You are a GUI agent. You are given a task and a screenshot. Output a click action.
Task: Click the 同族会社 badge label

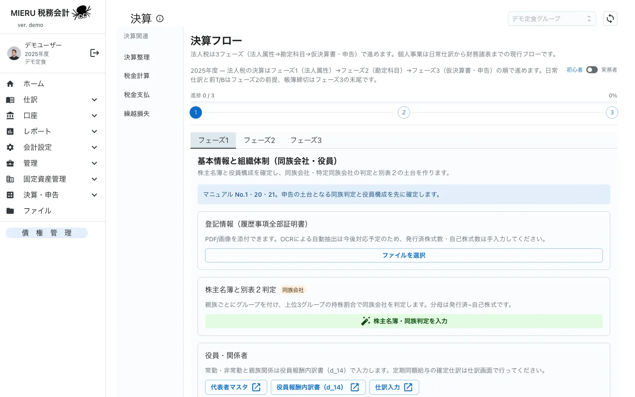pos(293,290)
